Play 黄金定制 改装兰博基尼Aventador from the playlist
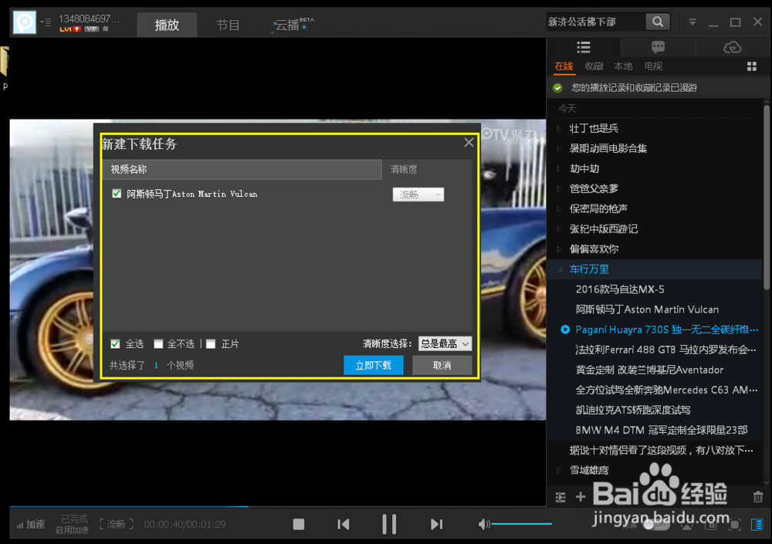772x544 pixels. tap(649, 370)
